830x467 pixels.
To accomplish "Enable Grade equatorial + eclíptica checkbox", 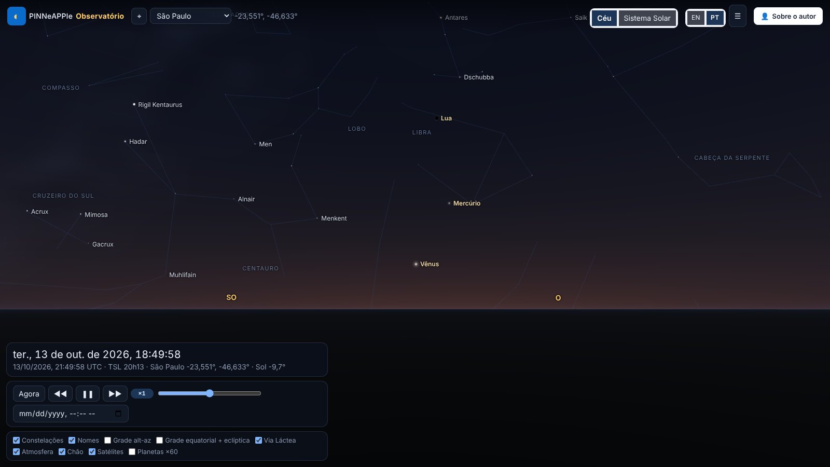I will 160,440.
